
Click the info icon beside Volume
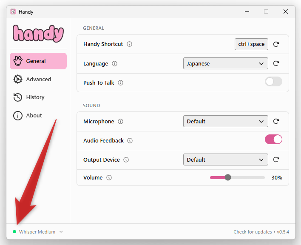109,178
